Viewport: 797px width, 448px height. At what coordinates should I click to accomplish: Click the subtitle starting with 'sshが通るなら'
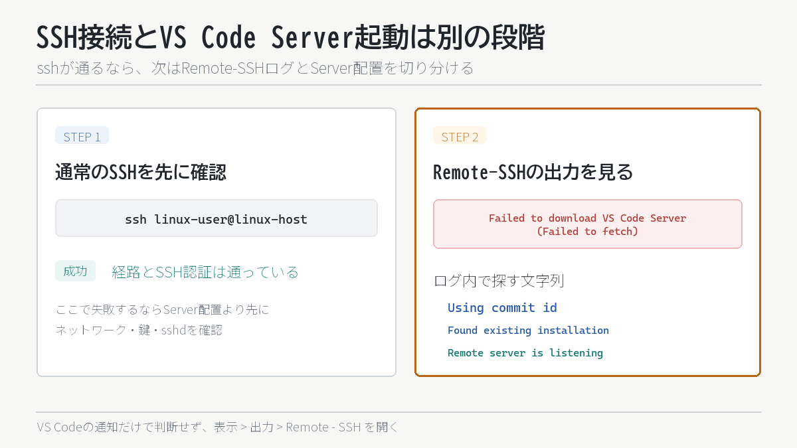pos(255,68)
